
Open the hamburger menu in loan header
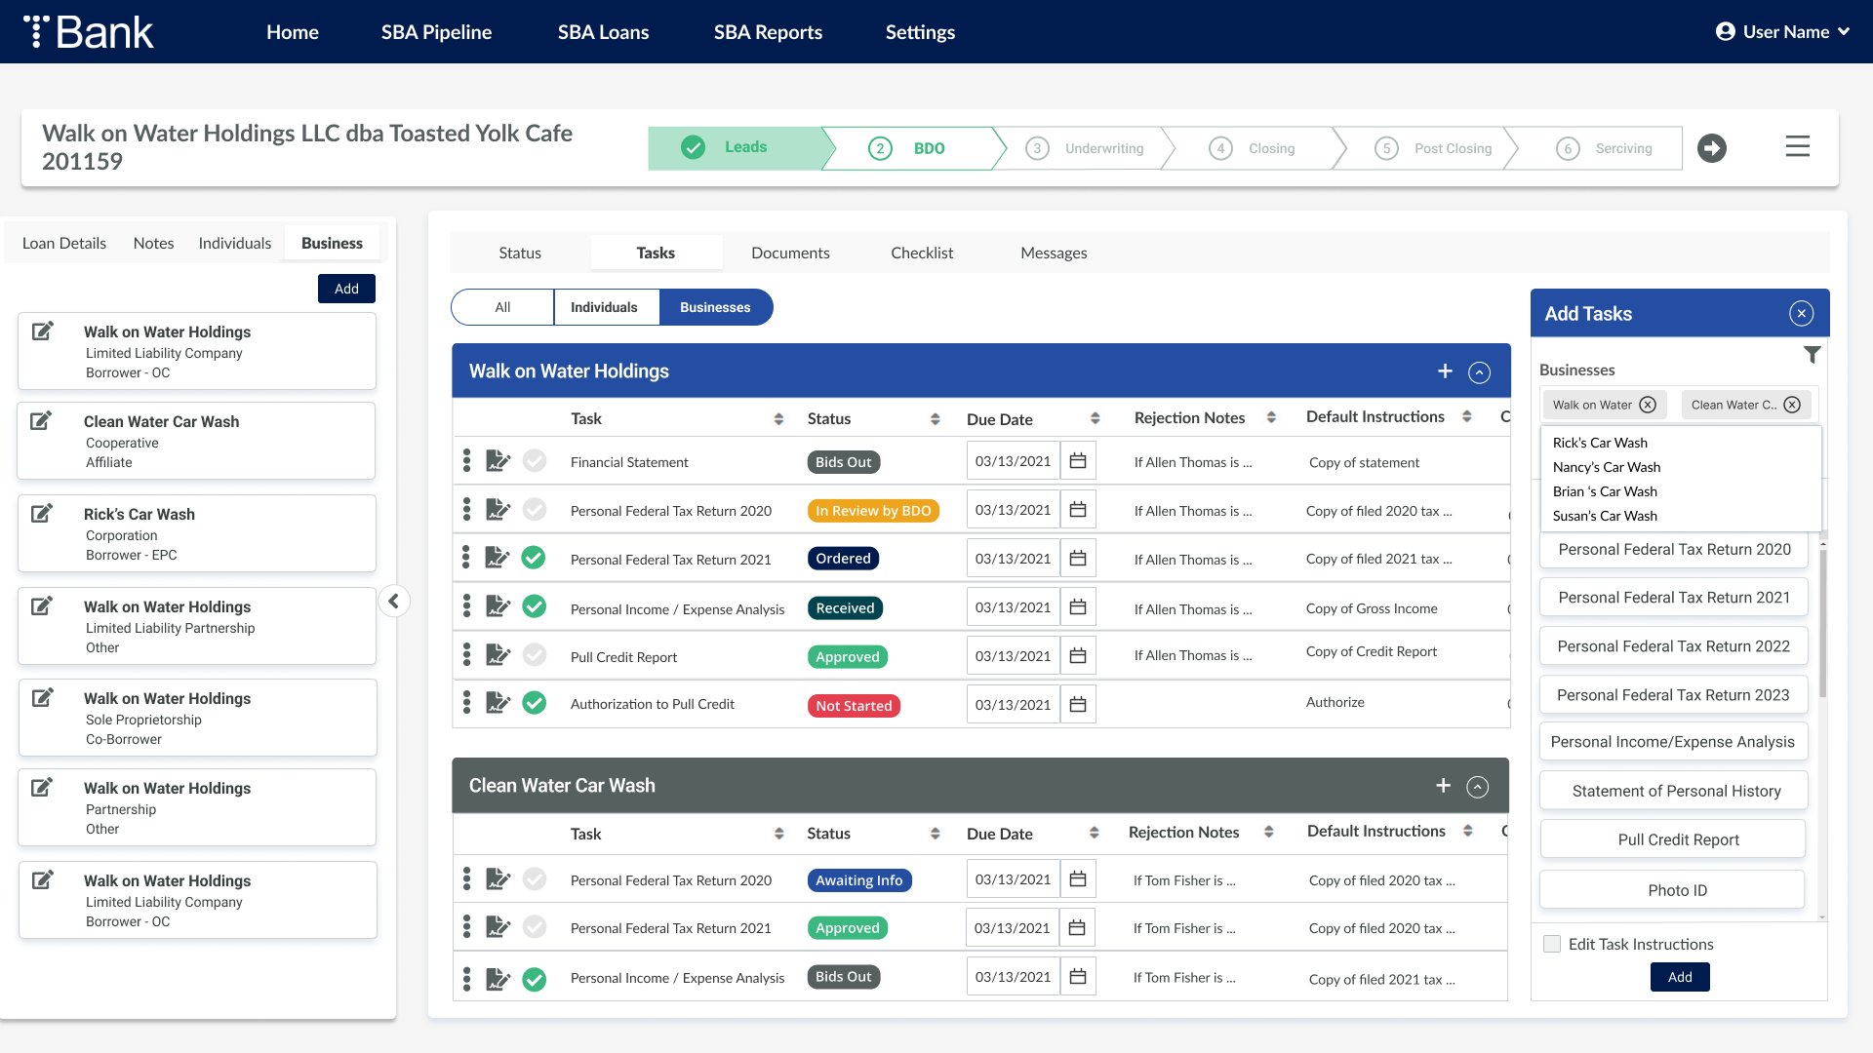click(1797, 146)
